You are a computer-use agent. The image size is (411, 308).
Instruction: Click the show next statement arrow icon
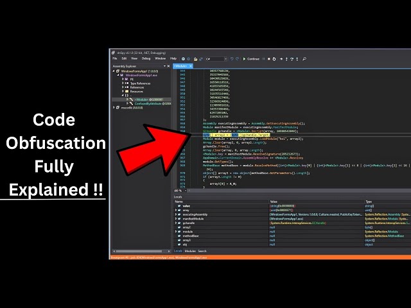[281, 59]
